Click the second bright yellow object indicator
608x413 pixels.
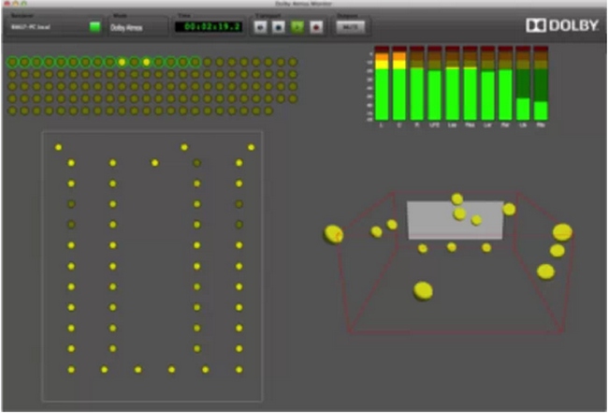pos(147,62)
